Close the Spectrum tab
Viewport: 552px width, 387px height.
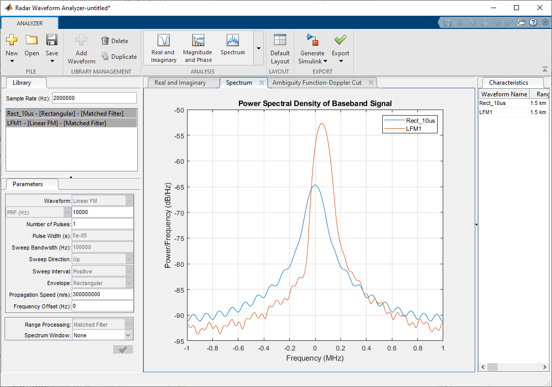point(262,83)
